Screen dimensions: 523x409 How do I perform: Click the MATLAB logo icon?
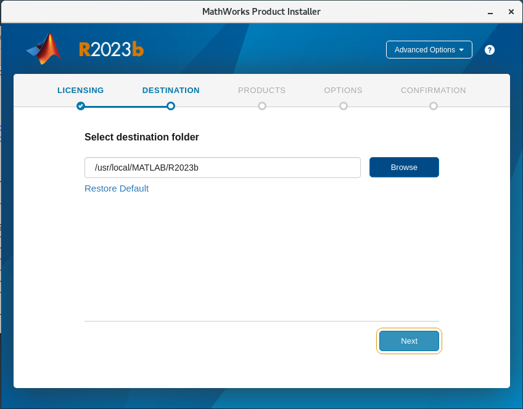(x=44, y=49)
